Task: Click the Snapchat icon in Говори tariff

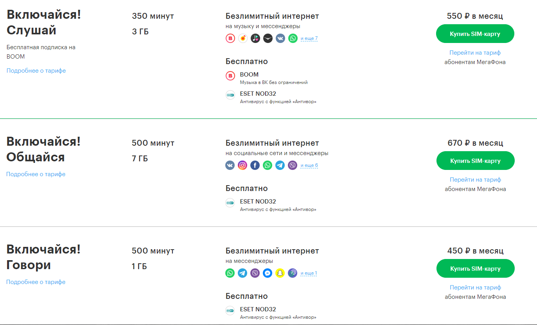Action: coord(280,273)
